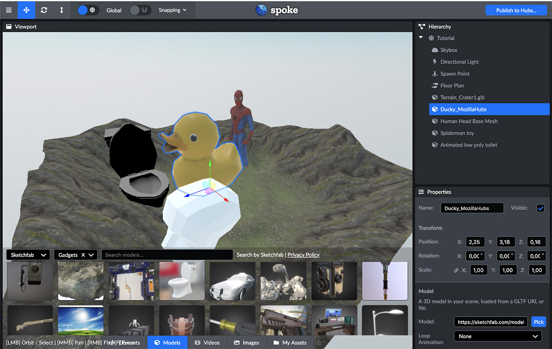Switch to the My Assets tab
The height and width of the screenshot is (349, 552).
point(290,343)
